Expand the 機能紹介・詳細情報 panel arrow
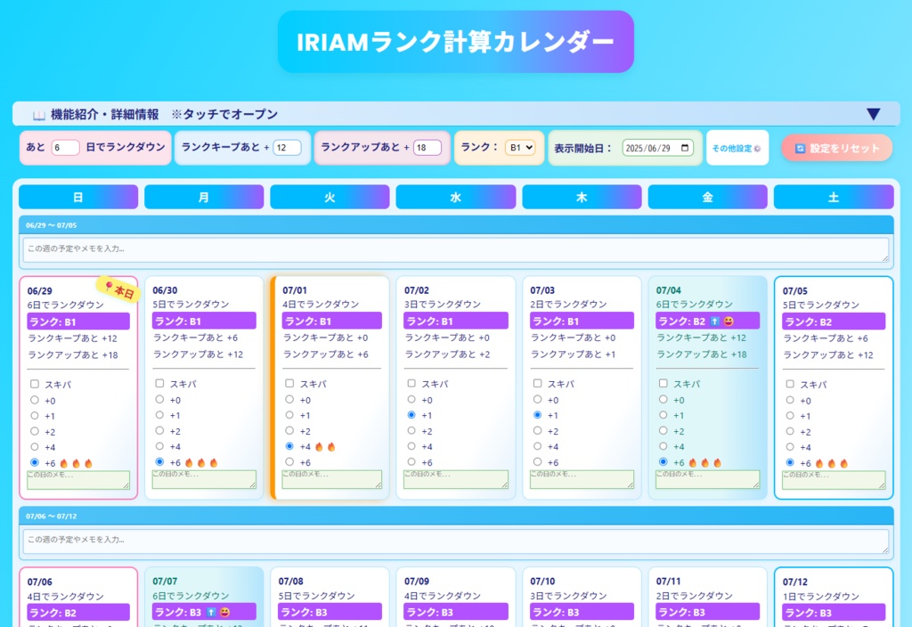The image size is (912, 627). 873,114
